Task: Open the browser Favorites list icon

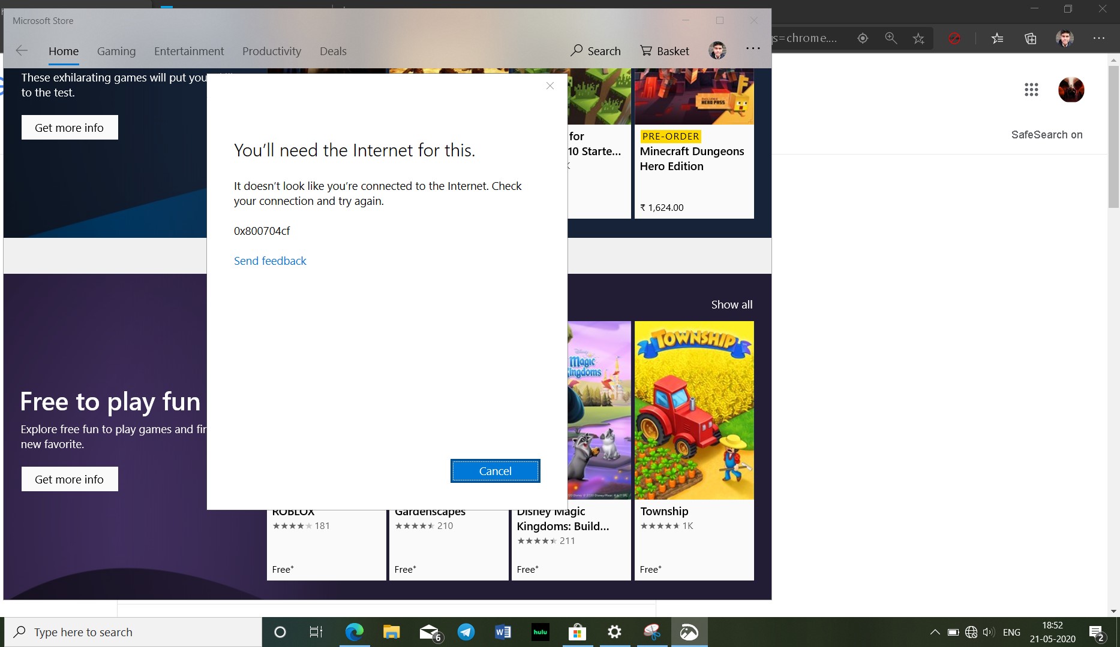Action: coord(997,38)
